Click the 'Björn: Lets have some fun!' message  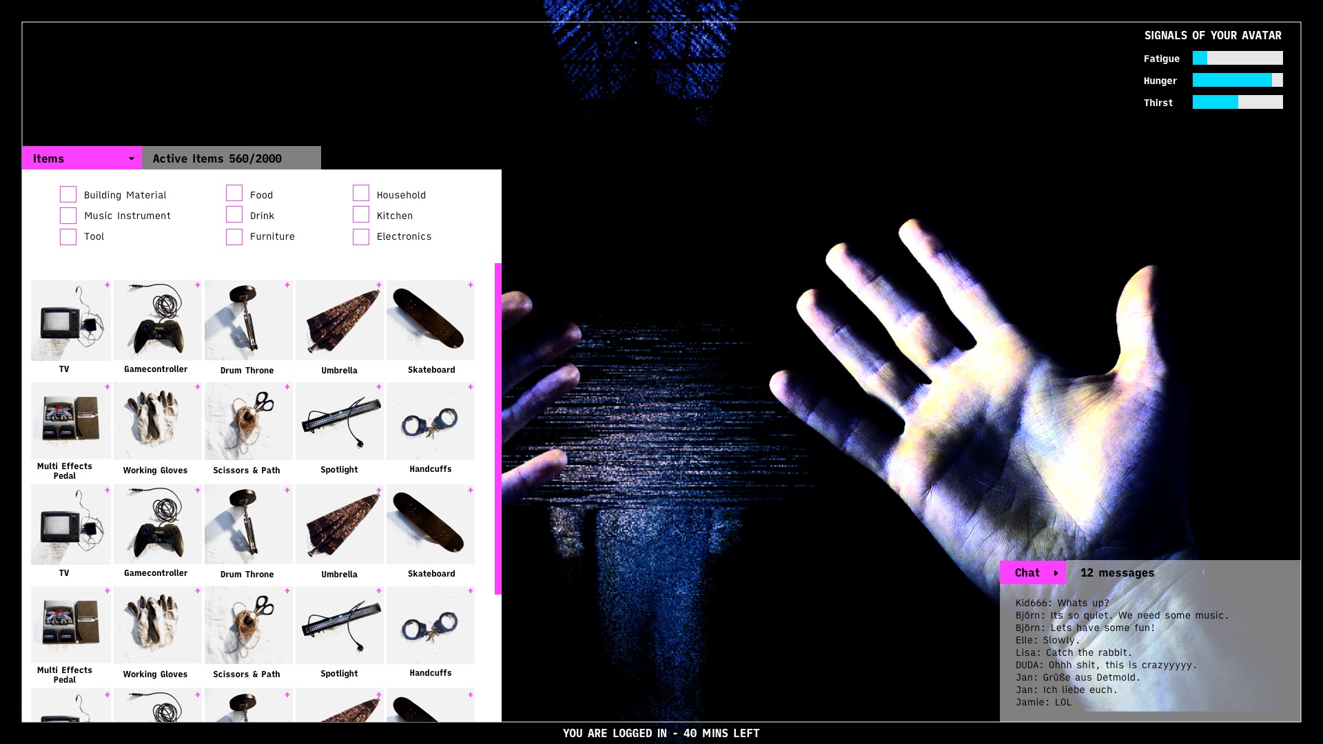(1085, 628)
